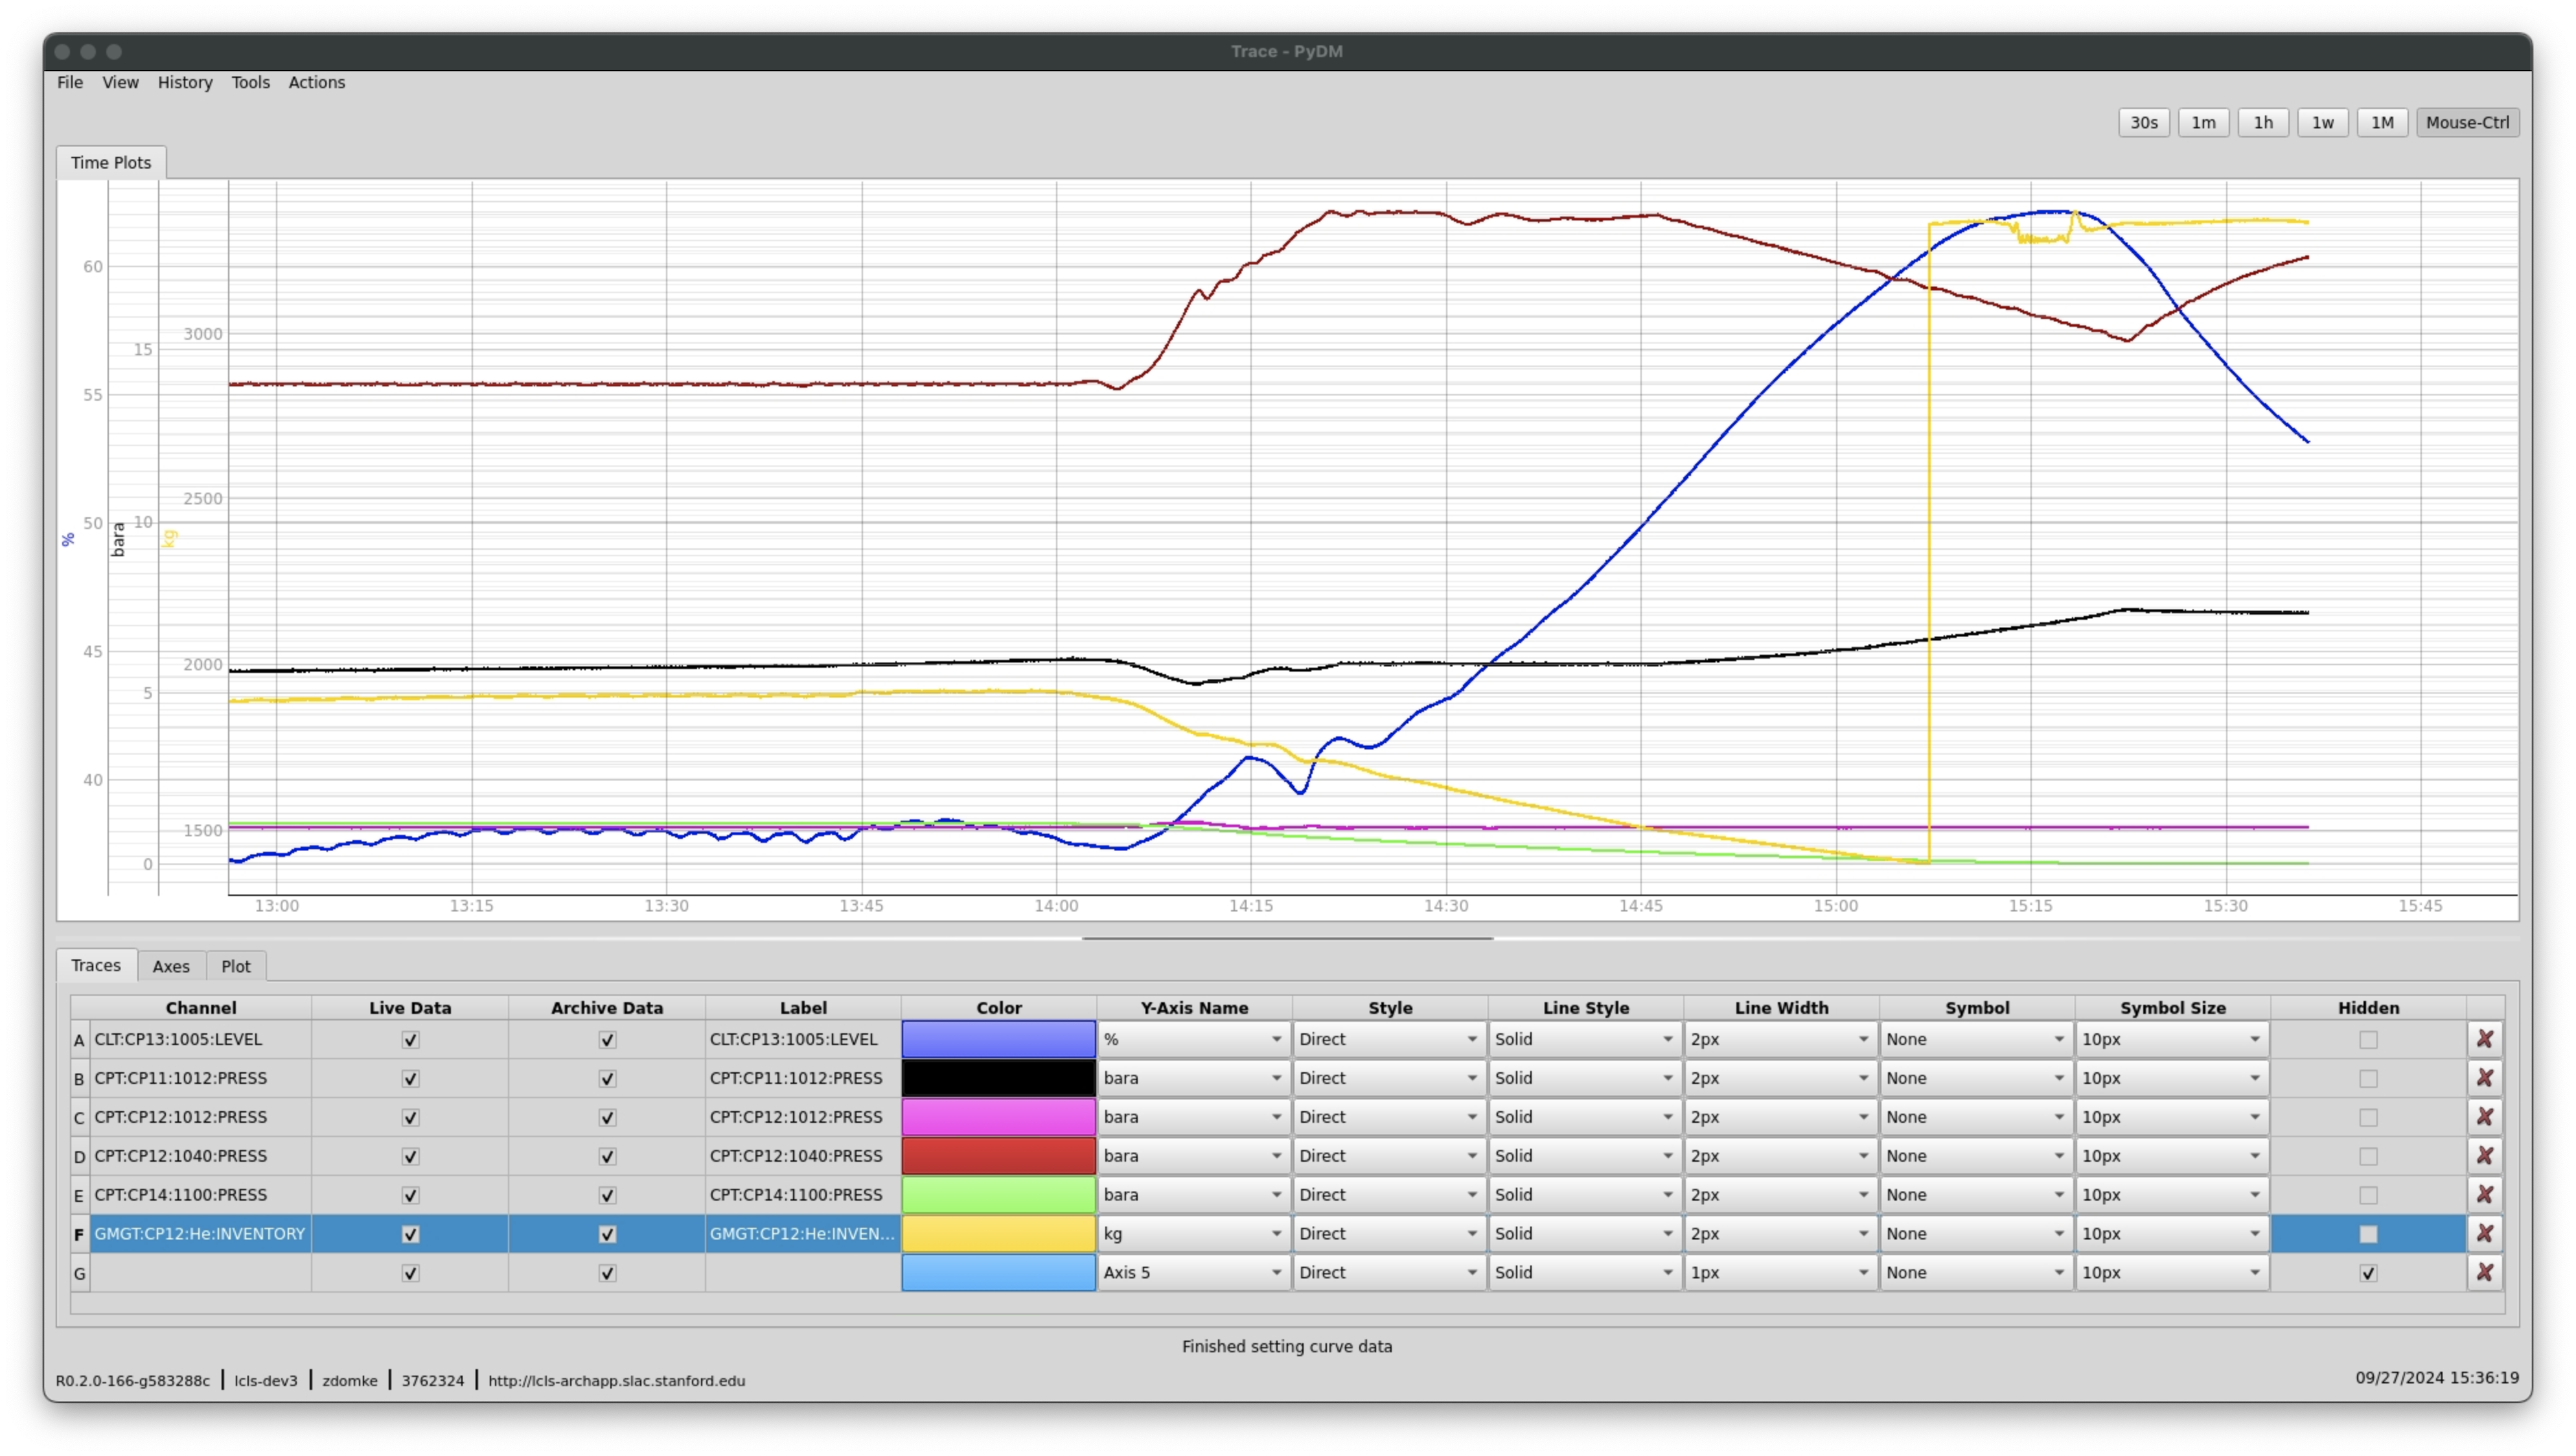Open the Actions menu
The height and width of the screenshot is (1456, 2576).
pyautogui.click(x=316, y=82)
